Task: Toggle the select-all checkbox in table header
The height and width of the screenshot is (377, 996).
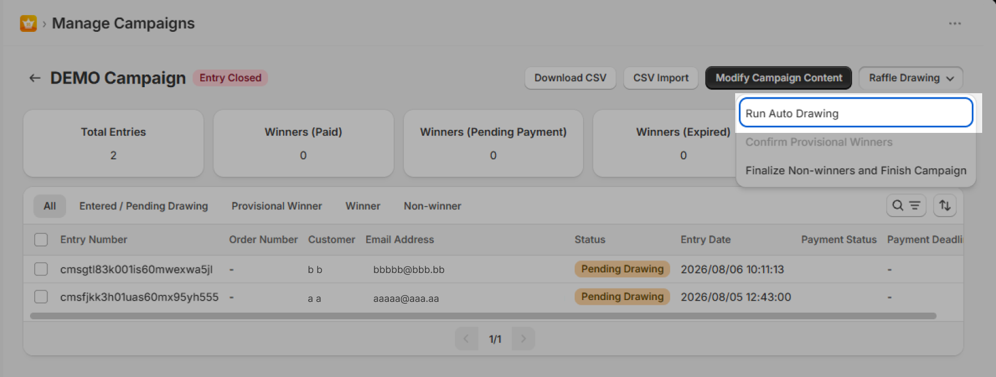Action: tap(41, 240)
